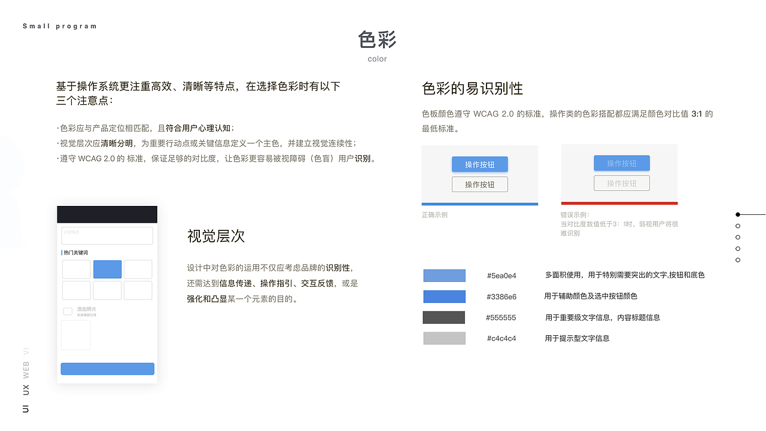Click the Small program label top left
Screen dimensions: 766x431
[60, 26]
